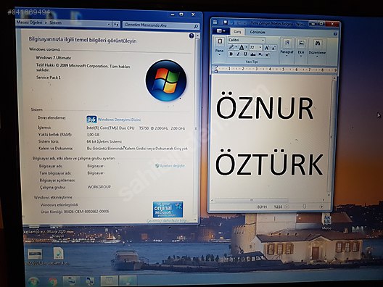Click the font color A icon

[x=242, y=47]
